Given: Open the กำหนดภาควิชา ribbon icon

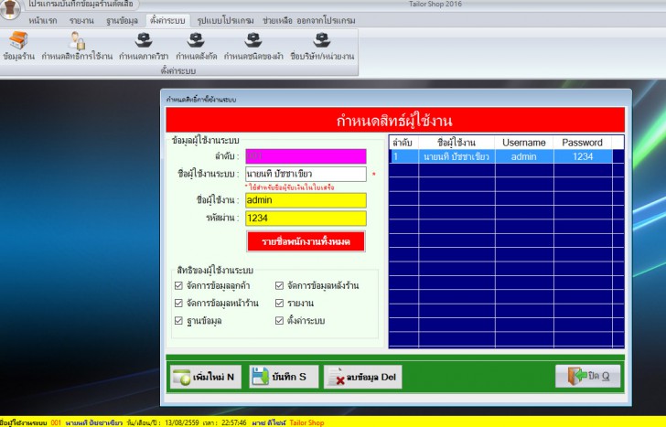Looking at the screenshot, I should point(144,46).
